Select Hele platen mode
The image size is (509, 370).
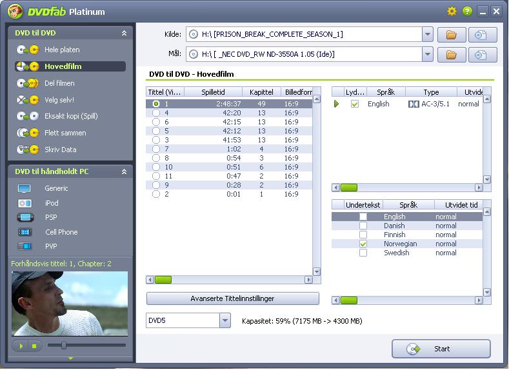(x=62, y=50)
